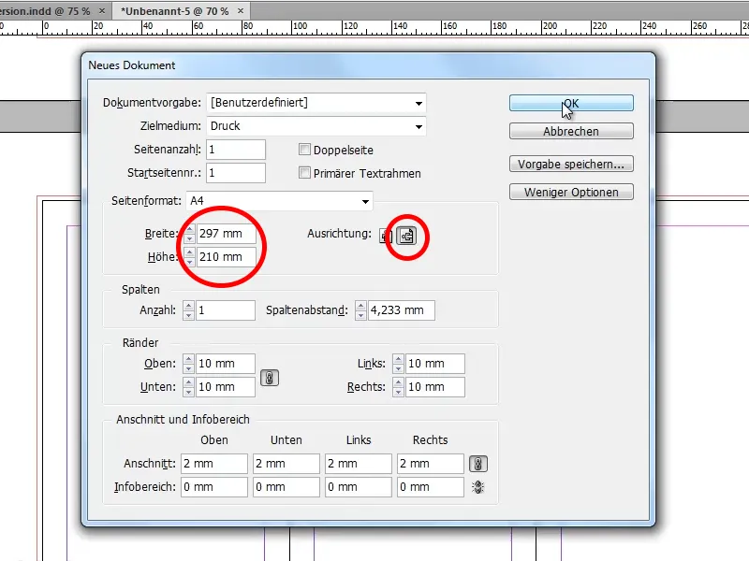Click the Ränder Links field
The height and width of the screenshot is (561, 749).
point(435,364)
